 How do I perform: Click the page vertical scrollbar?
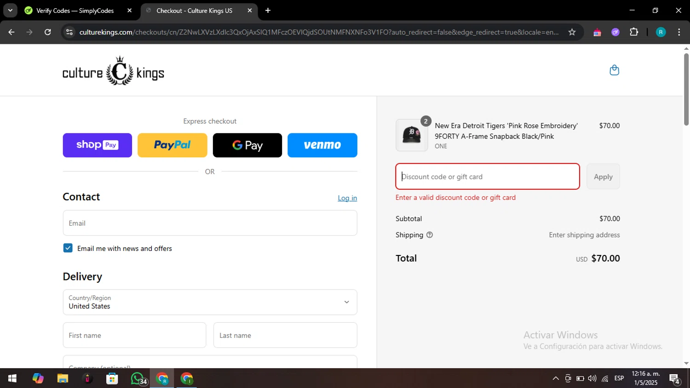pyautogui.click(x=686, y=90)
